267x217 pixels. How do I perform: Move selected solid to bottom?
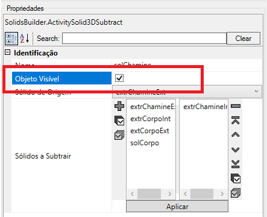click(x=236, y=164)
